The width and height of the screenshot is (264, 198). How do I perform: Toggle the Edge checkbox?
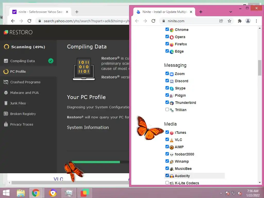pos(167,51)
